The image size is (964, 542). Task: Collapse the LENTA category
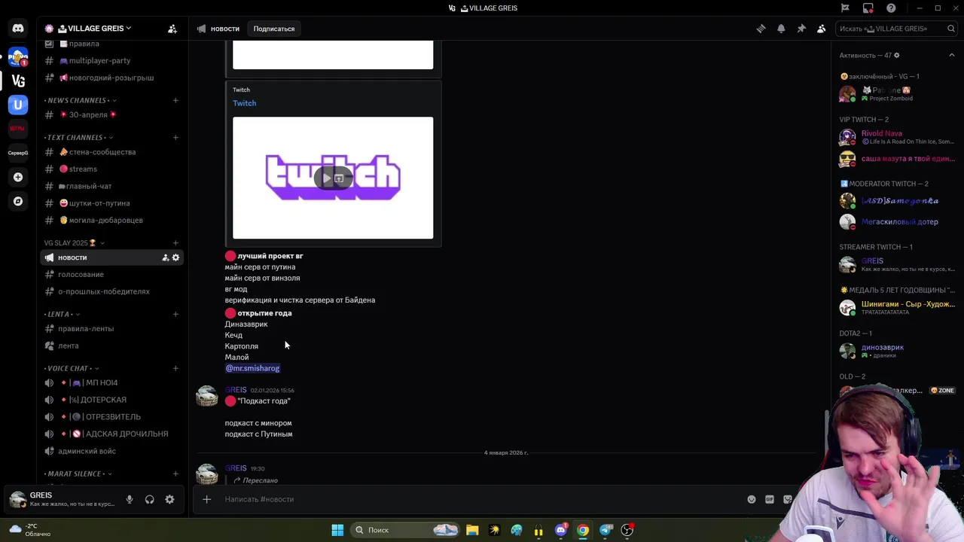click(x=62, y=314)
